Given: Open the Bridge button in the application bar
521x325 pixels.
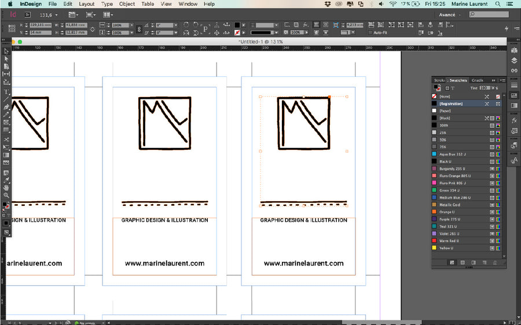Looking at the screenshot, I should (28, 14).
